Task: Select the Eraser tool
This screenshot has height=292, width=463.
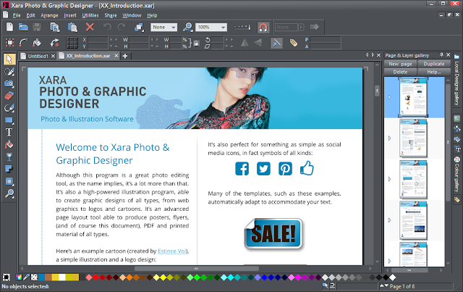Action: click(x=9, y=96)
